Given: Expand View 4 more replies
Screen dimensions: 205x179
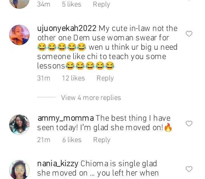Looking at the screenshot, I should (x=91, y=98).
